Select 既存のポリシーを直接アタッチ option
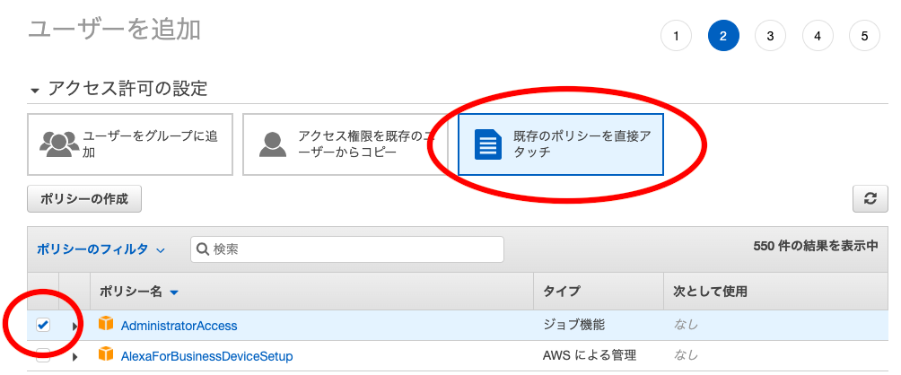The height and width of the screenshot is (375, 901). (561, 144)
